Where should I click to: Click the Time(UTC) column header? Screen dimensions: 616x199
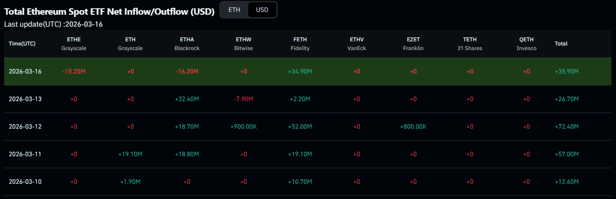pos(22,44)
